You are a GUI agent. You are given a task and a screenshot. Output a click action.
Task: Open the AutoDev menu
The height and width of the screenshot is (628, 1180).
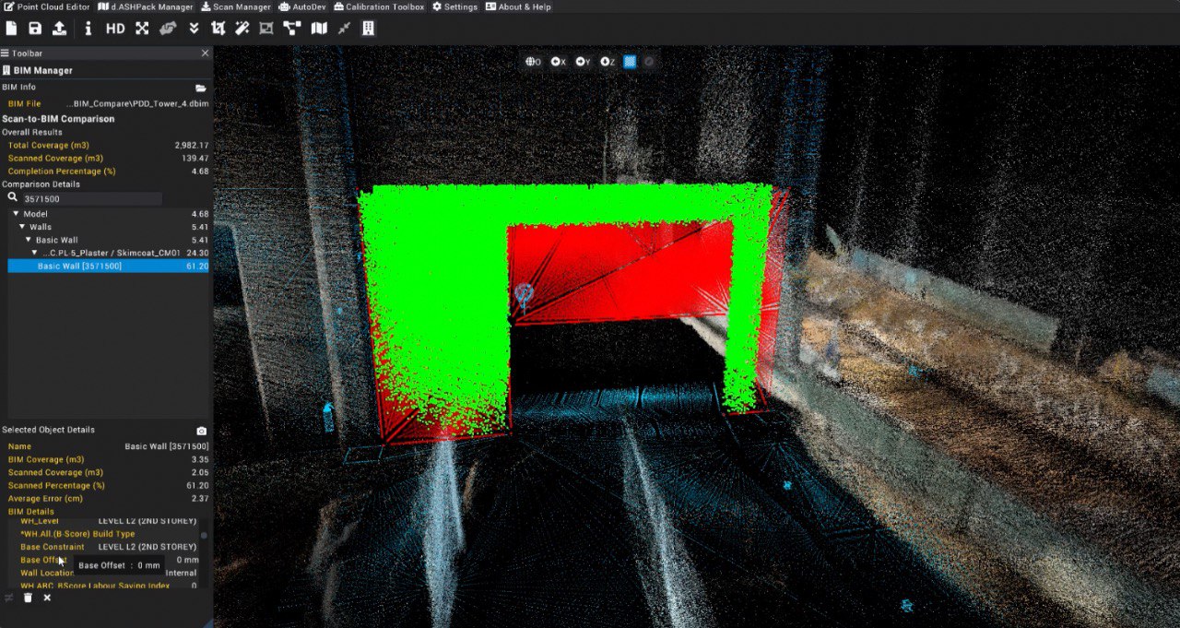point(302,6)
